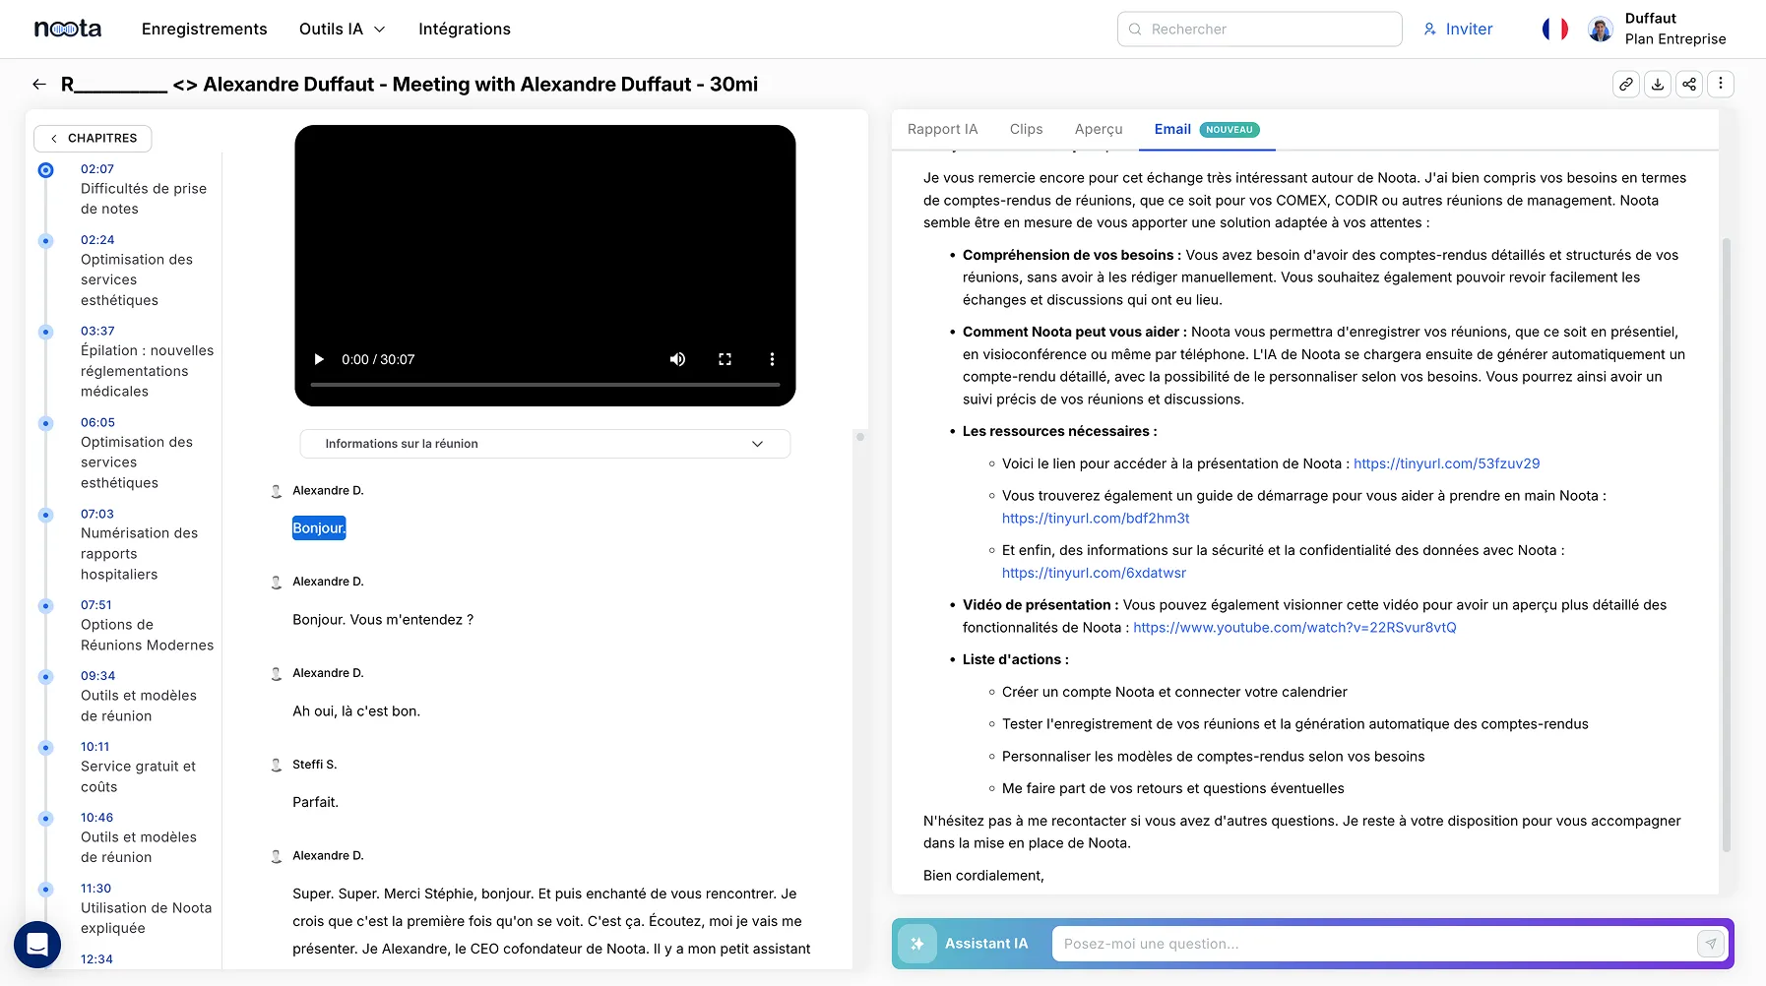
Task: Copy the meeting link via link icon
Action: [1626, 85]
